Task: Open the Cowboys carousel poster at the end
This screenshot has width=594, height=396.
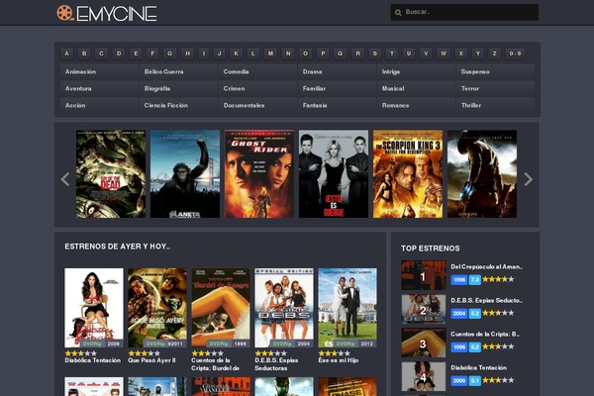Action: [x=482, y=174]
